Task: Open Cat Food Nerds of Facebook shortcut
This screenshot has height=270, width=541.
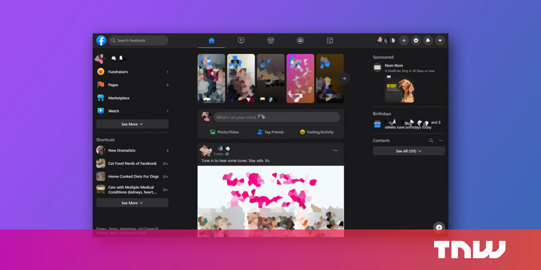Action: coord(132,163)
